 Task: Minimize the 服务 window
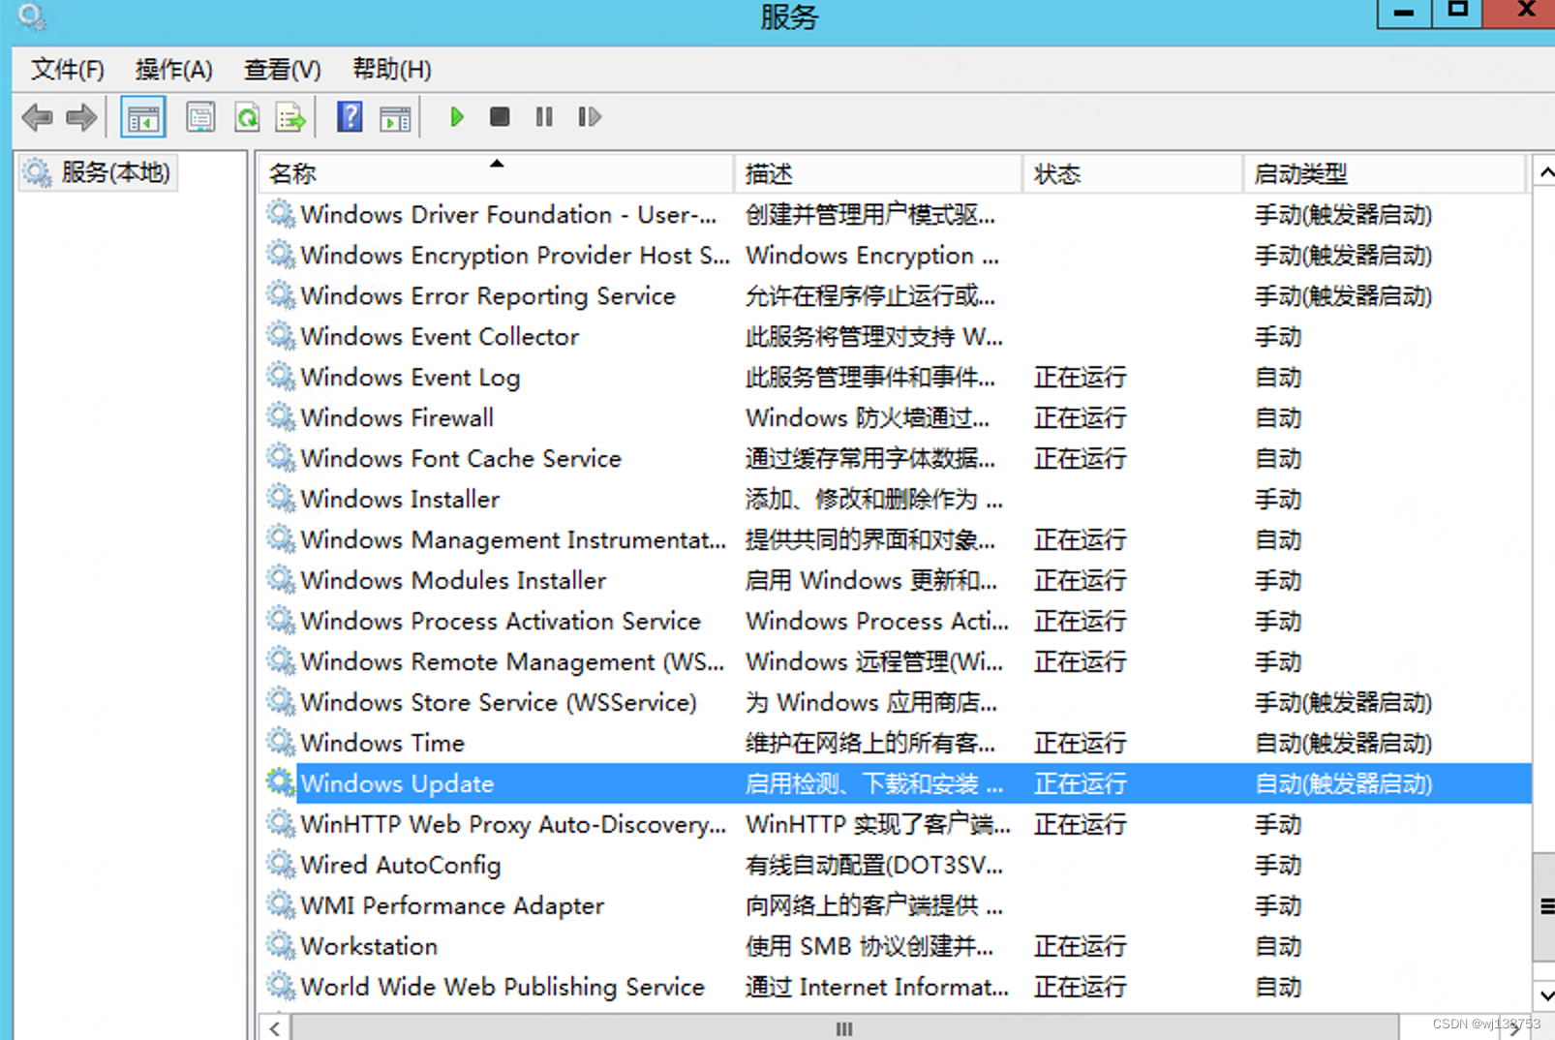(1404, 13)
